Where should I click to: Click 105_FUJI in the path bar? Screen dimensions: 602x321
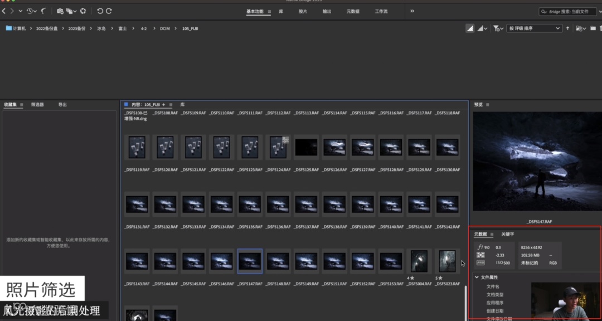coord(190,28)
